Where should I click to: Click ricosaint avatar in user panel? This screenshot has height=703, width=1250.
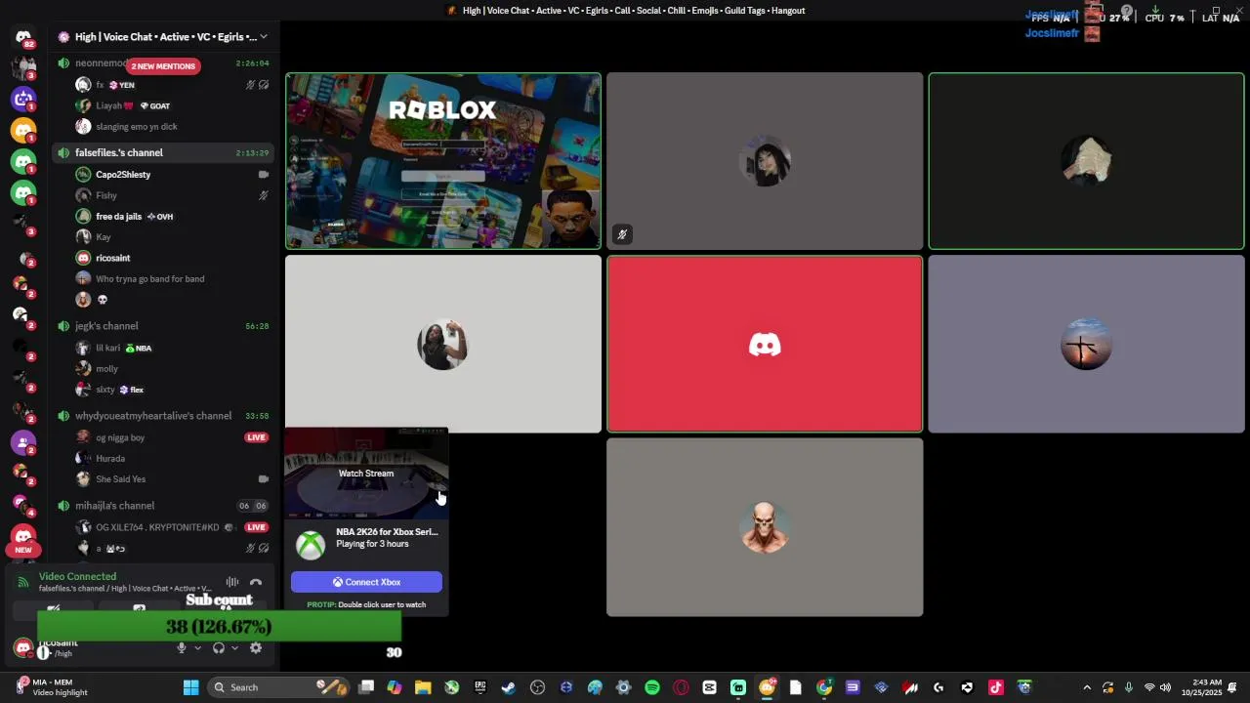23,648
